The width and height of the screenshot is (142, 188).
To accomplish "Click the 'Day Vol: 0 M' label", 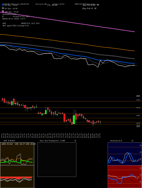I will point(89,8).
